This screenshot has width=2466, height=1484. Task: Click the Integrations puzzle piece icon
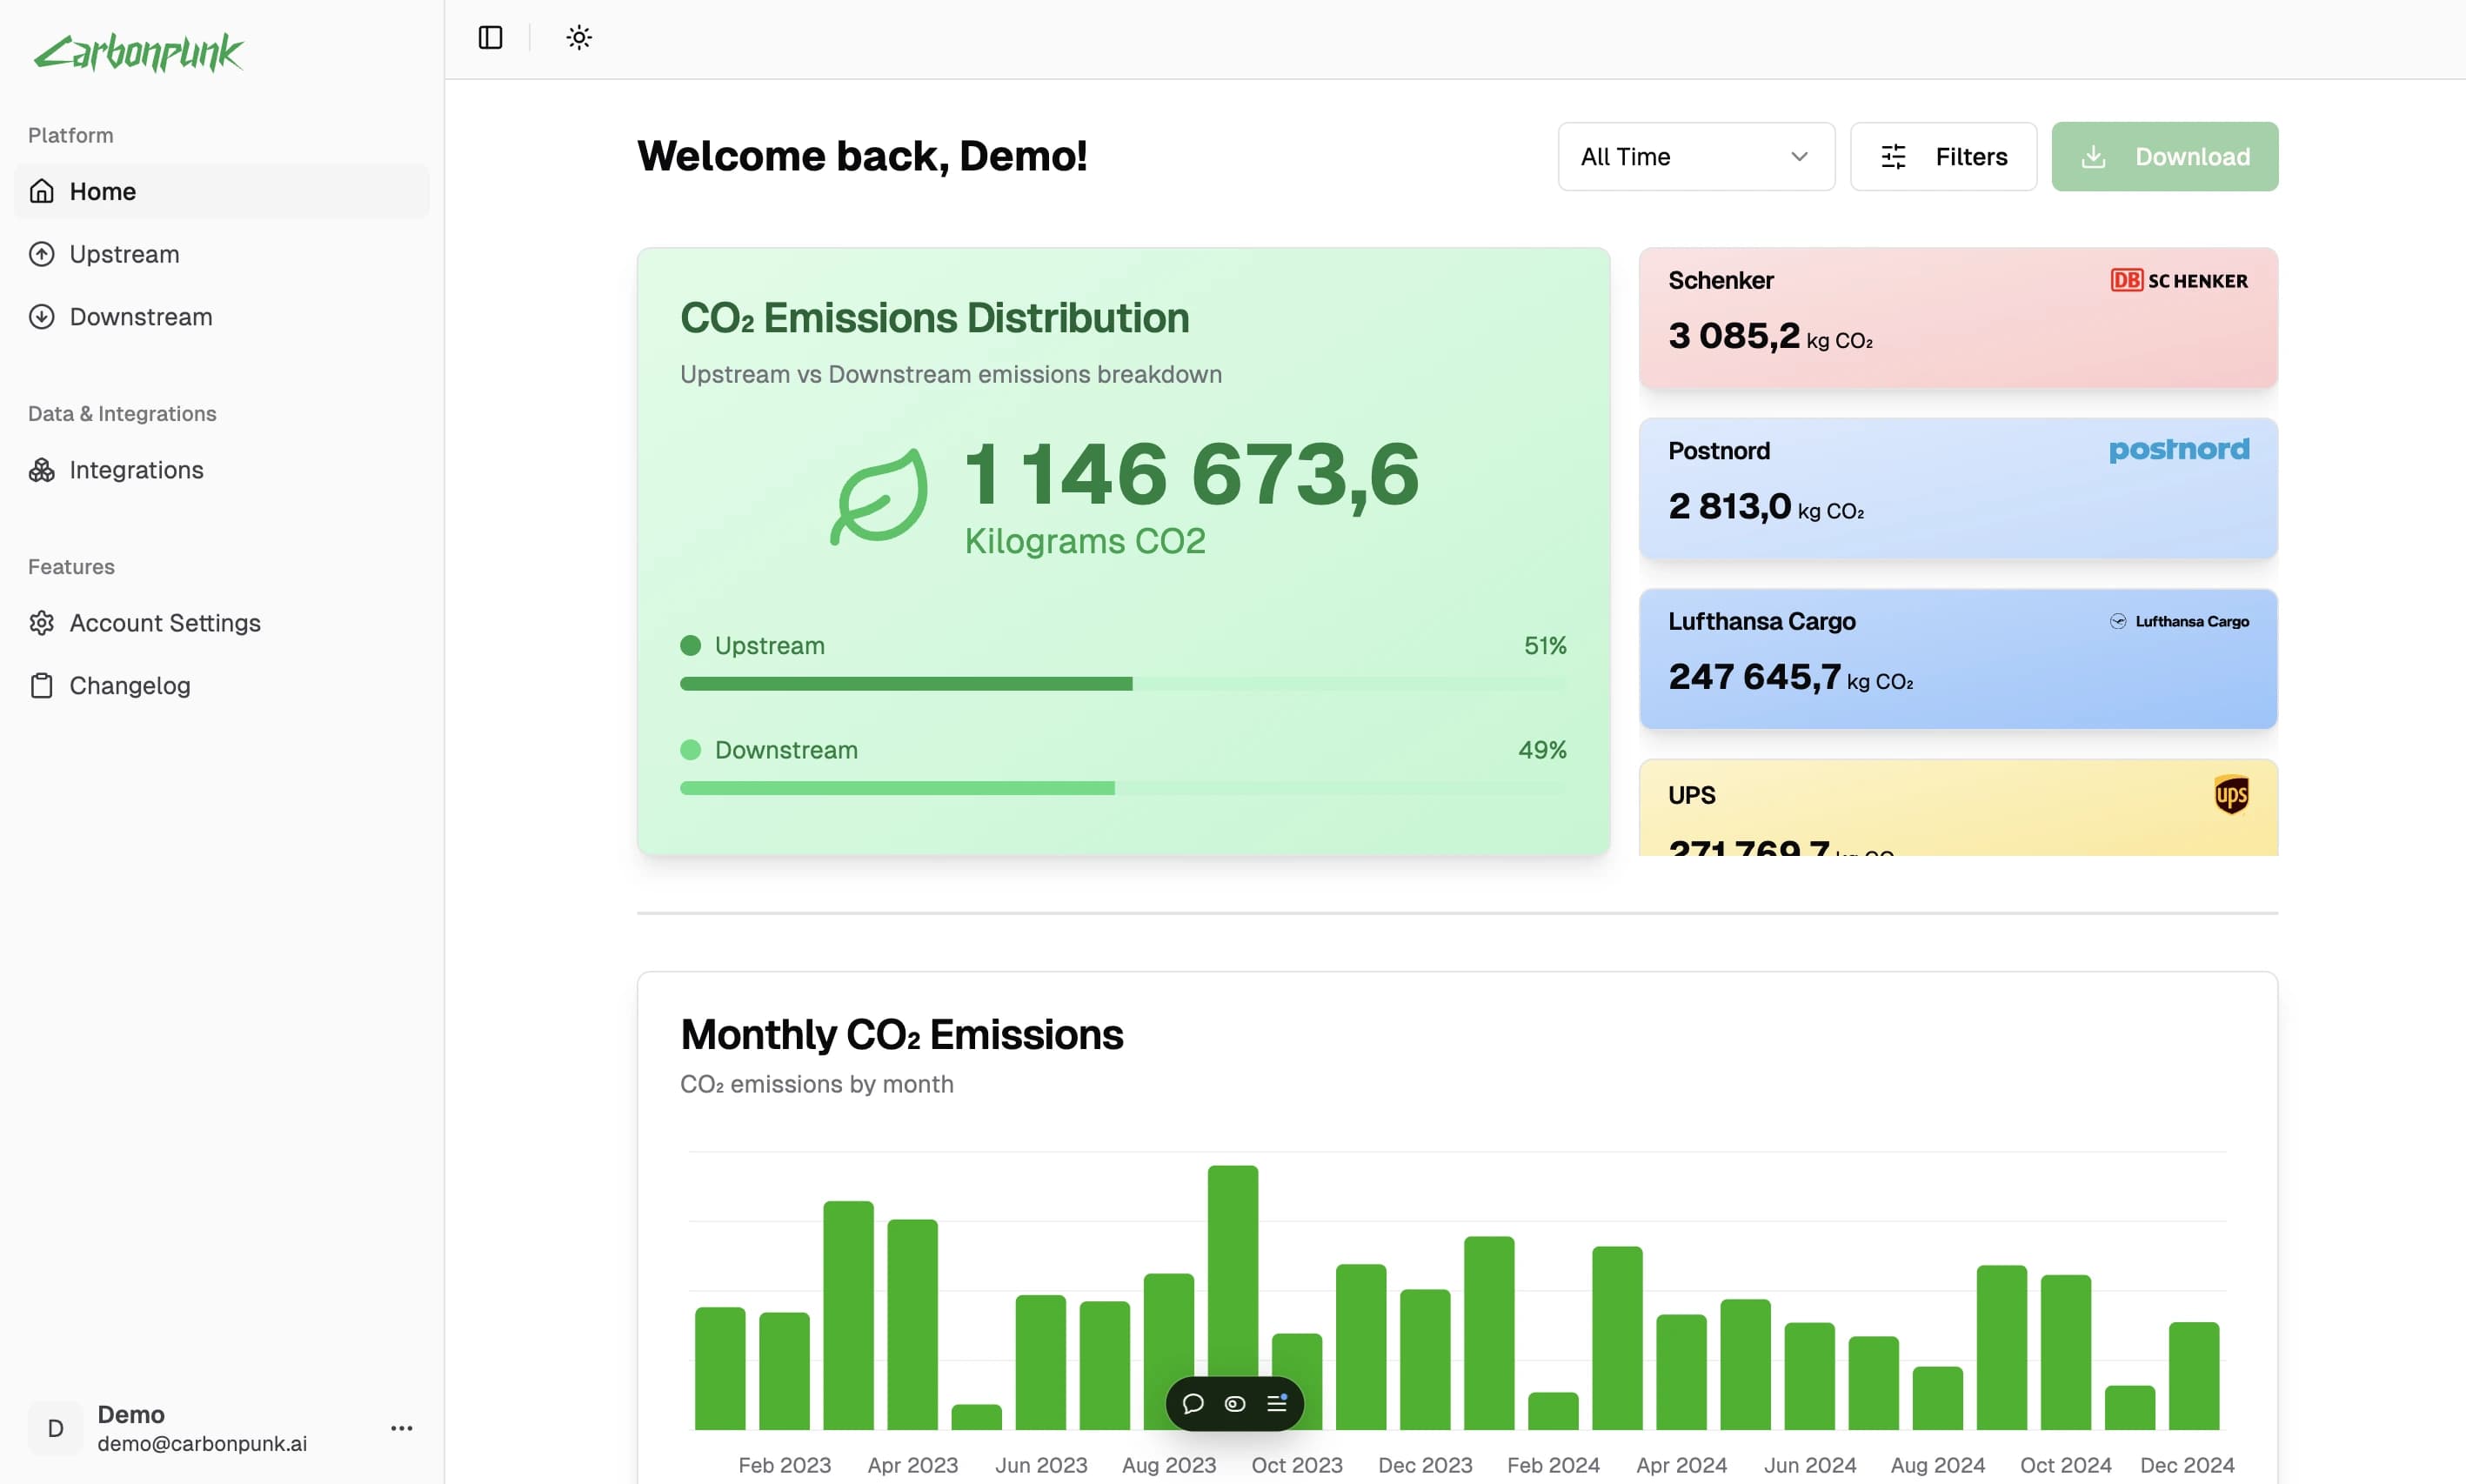(x=43, y=472)
